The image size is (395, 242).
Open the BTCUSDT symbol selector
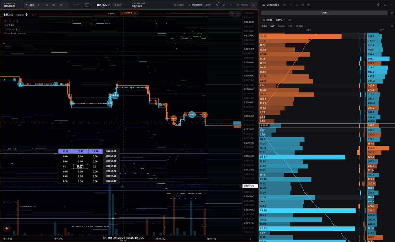coord(11,5)
